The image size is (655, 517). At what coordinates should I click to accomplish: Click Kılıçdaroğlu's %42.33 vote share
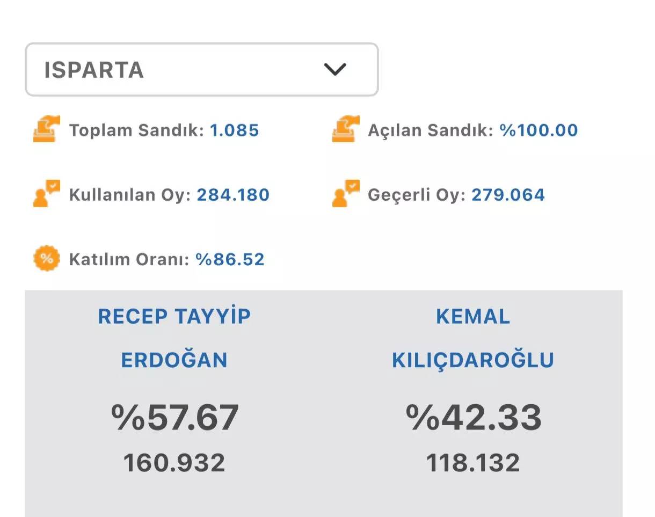click(474, 418)
